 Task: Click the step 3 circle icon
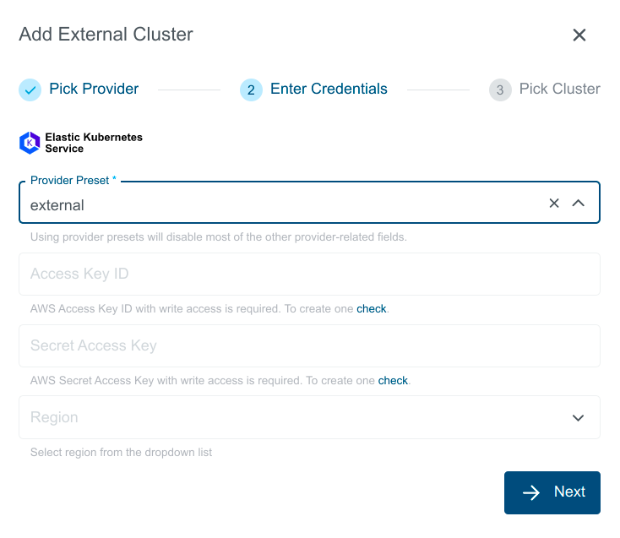tap(500, 90)
